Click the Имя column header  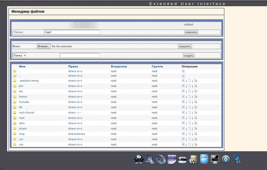click(22, 67)
